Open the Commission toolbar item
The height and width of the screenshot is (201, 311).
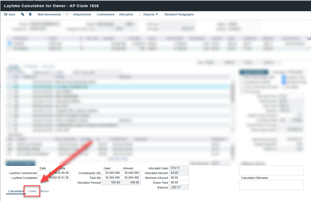(x=106, y=14)
